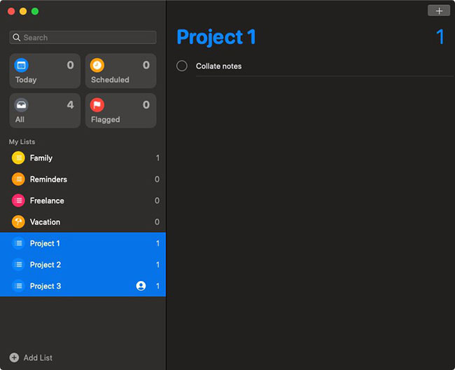Click the count 4 on All card
Screen dimensions: 455x370
(x=70, y=105)
